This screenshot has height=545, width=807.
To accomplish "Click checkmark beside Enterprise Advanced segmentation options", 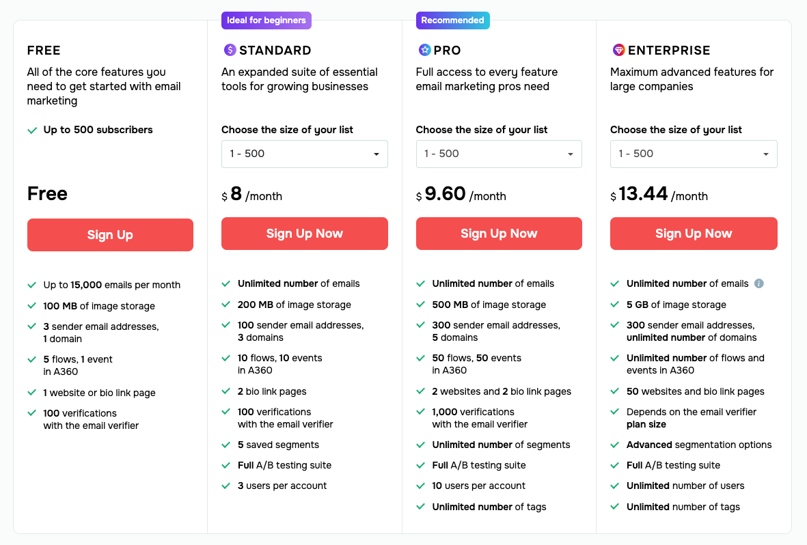I will [x=615, y=445].
